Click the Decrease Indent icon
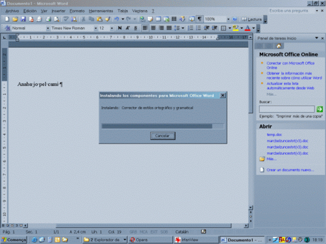 tap(206, 28)
